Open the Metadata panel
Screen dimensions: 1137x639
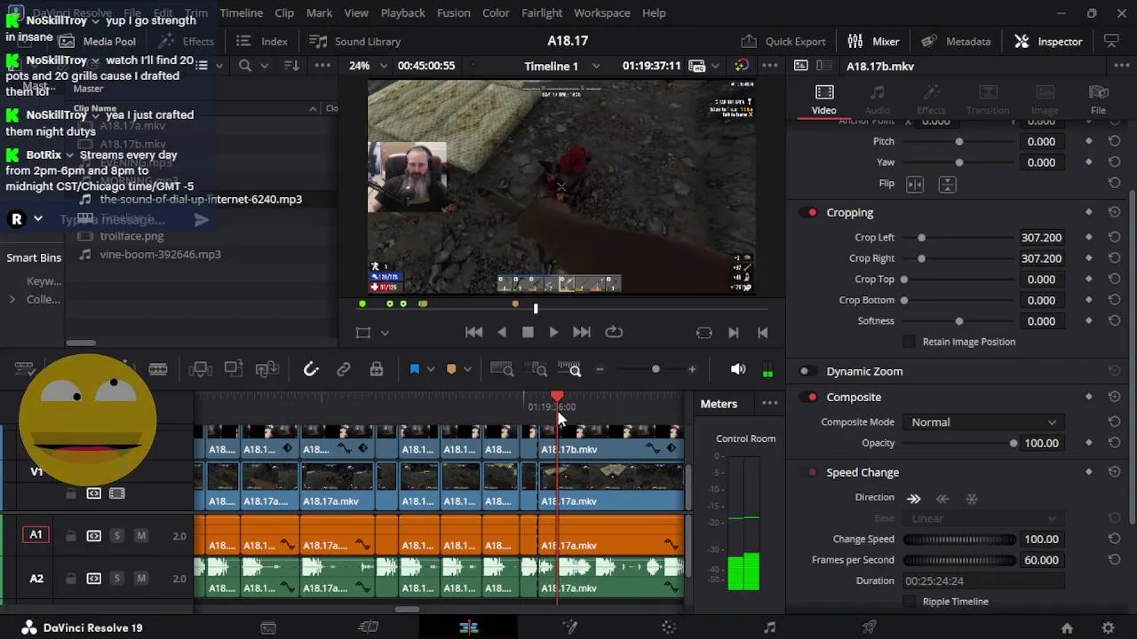pyautogui.click(x=956, y=41)
